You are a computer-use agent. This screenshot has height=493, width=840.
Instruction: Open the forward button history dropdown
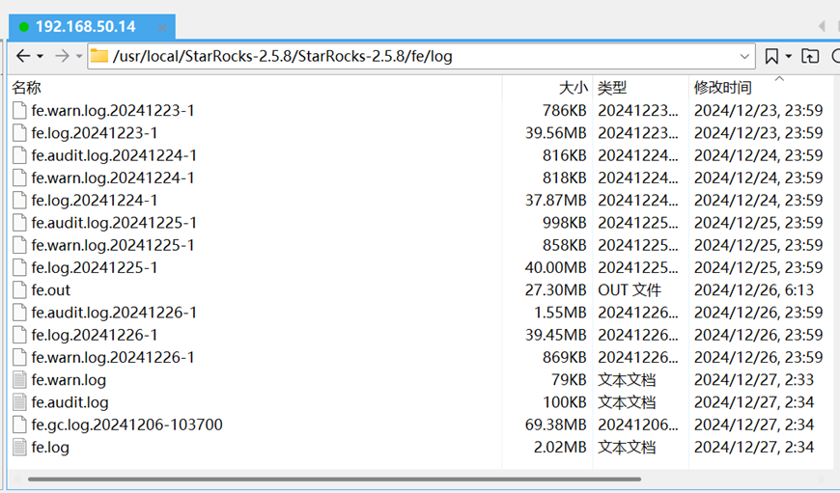click(79, 56)
